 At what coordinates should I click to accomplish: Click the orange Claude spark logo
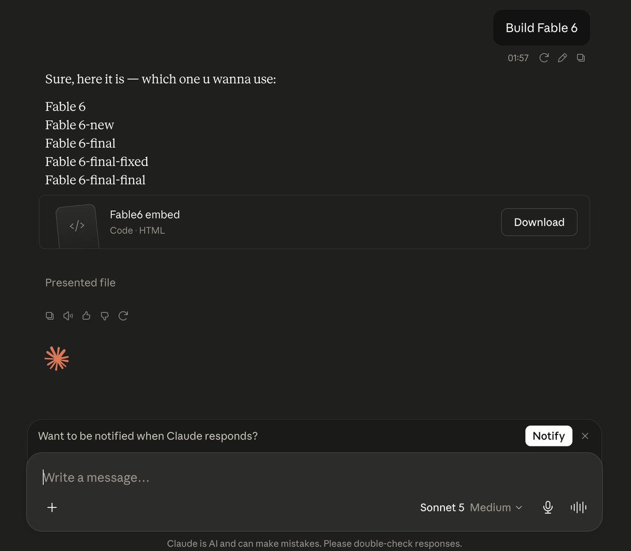pyautogui.click(x=57, y=359)
